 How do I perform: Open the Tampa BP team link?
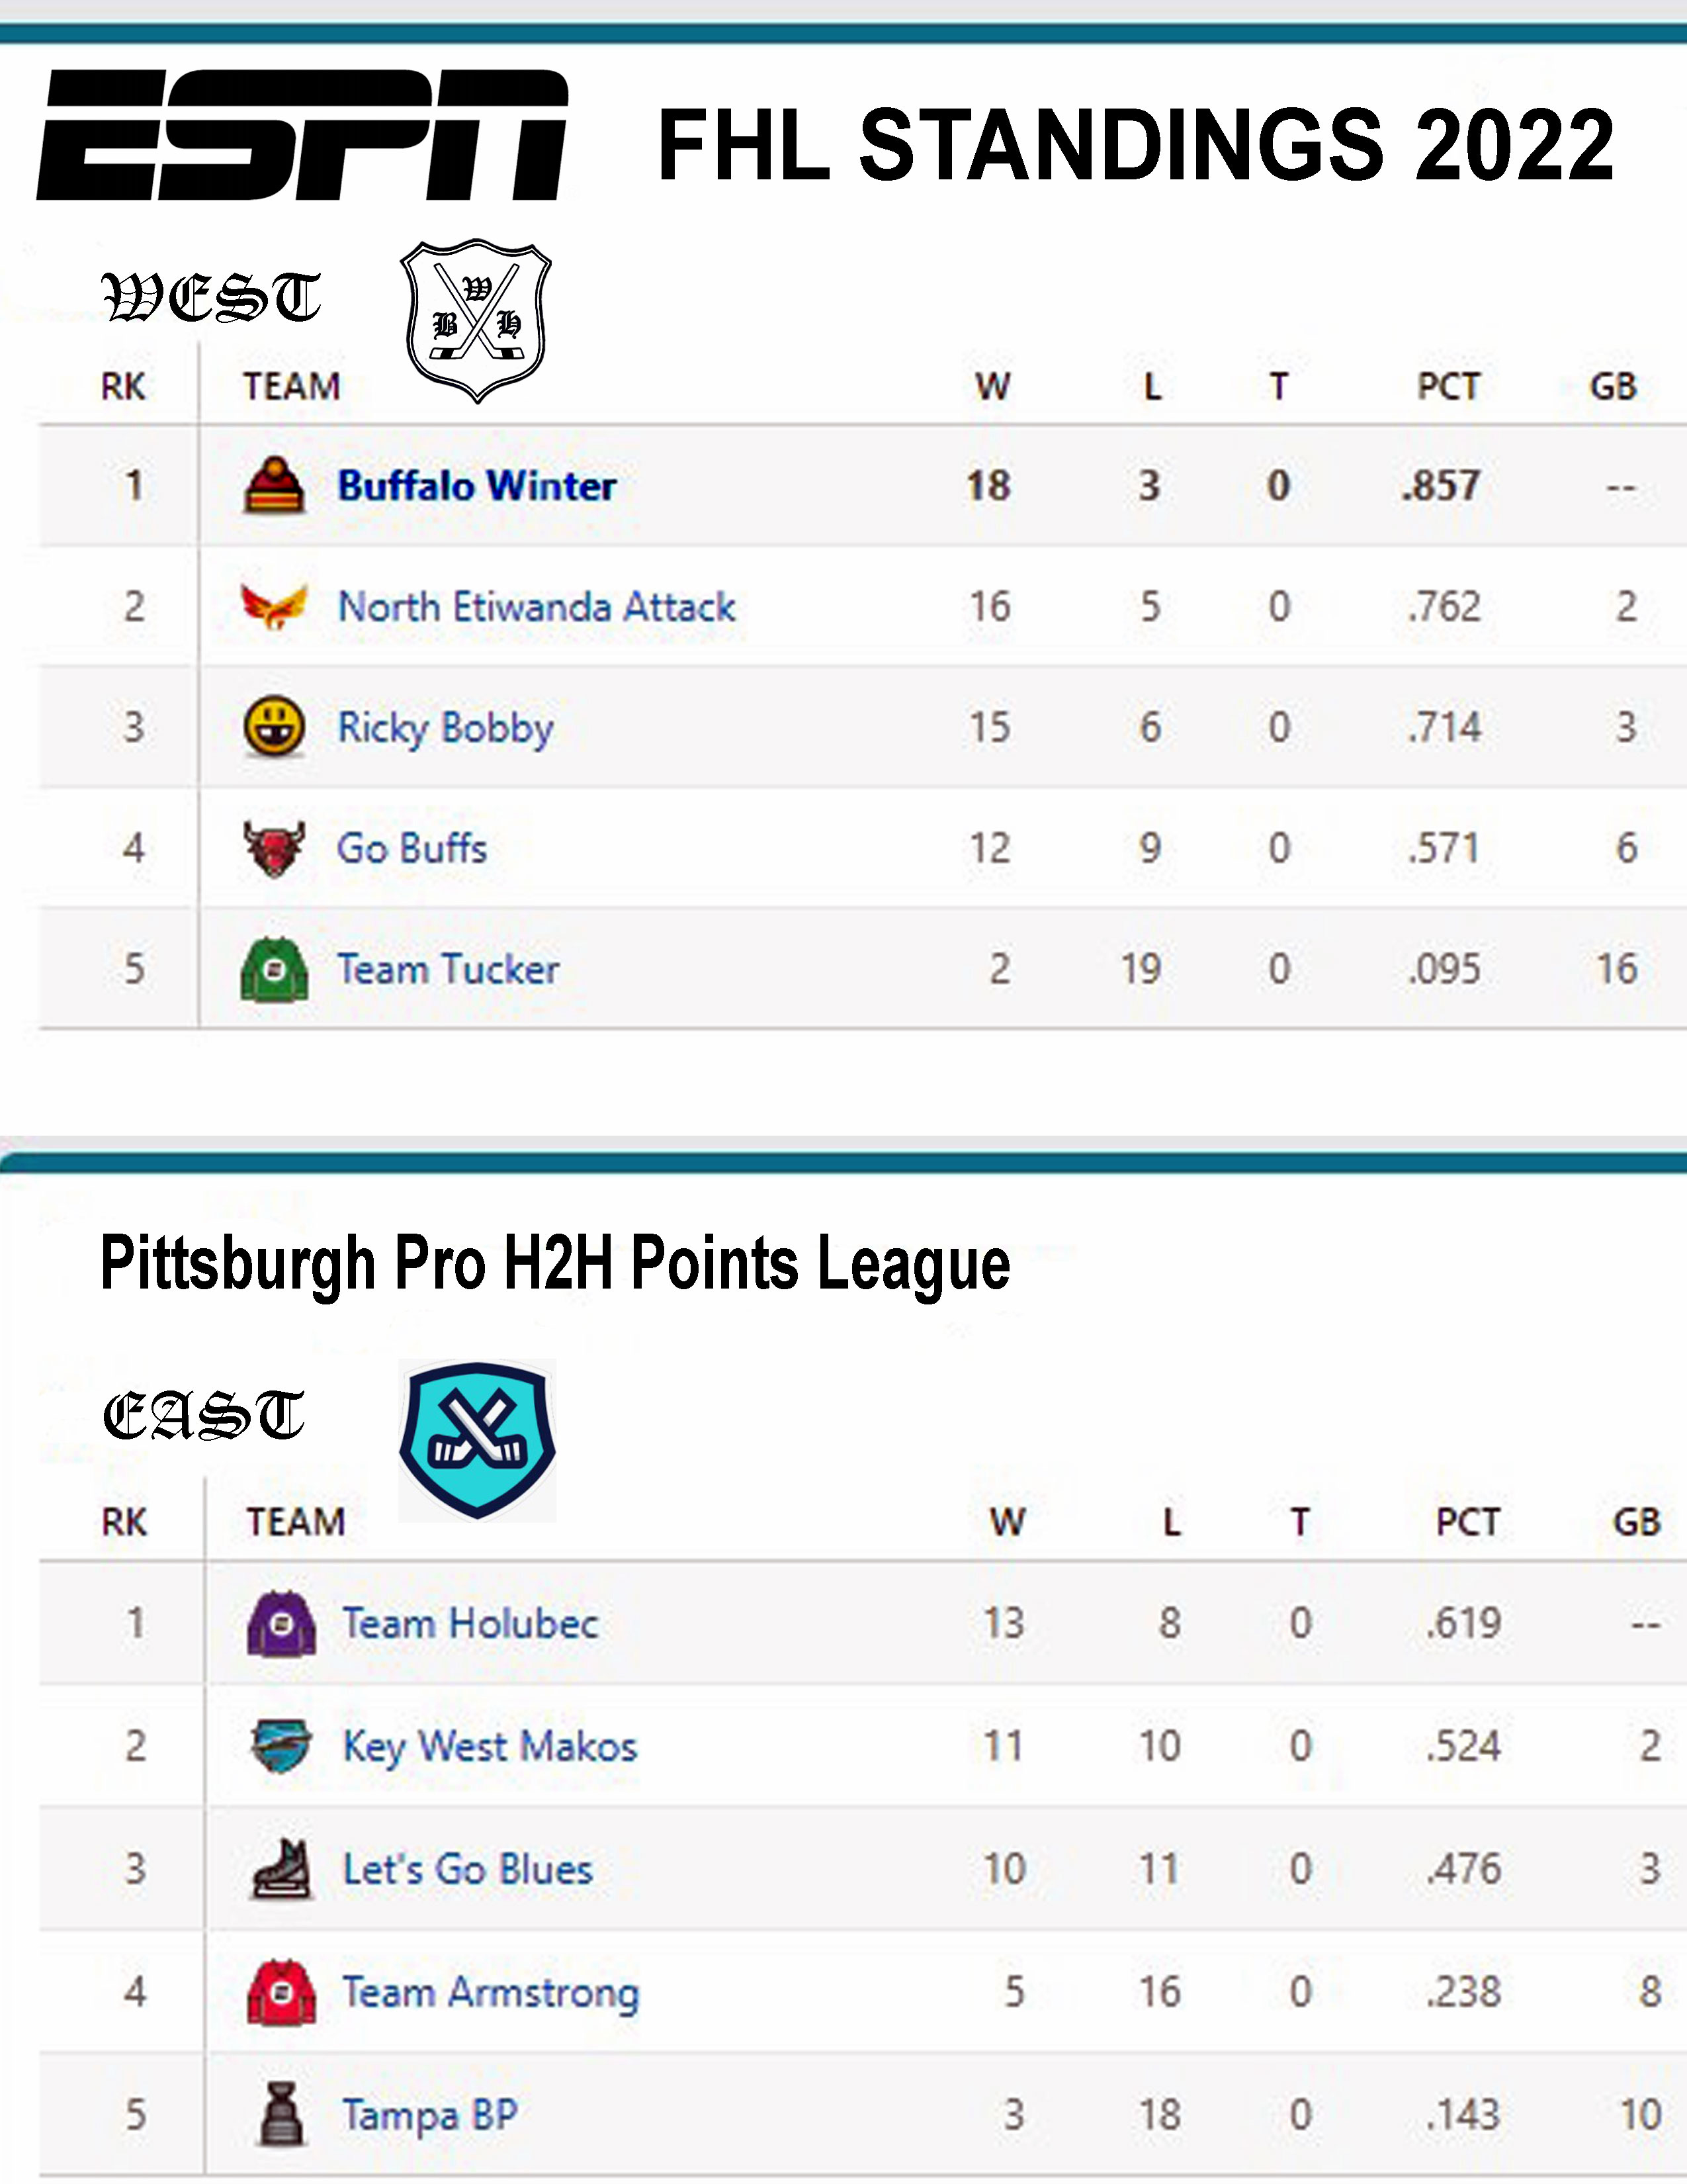pyautogui.click(x=430, y=2116)
